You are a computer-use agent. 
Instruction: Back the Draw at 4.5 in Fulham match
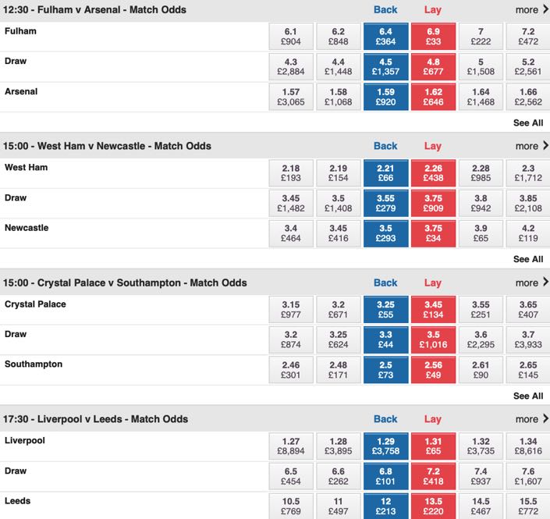(386, 66)
